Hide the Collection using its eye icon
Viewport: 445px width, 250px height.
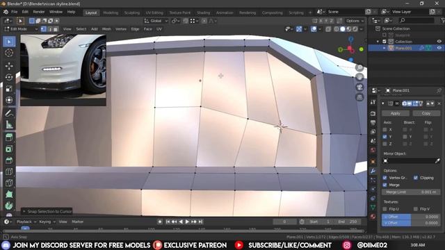click(439, 42)
